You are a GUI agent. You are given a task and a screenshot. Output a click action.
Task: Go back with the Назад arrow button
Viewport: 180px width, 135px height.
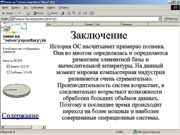[7, 13]
